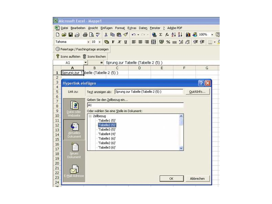
Task: Apply thousands separator 000 icon
Action: coord(174,42)
